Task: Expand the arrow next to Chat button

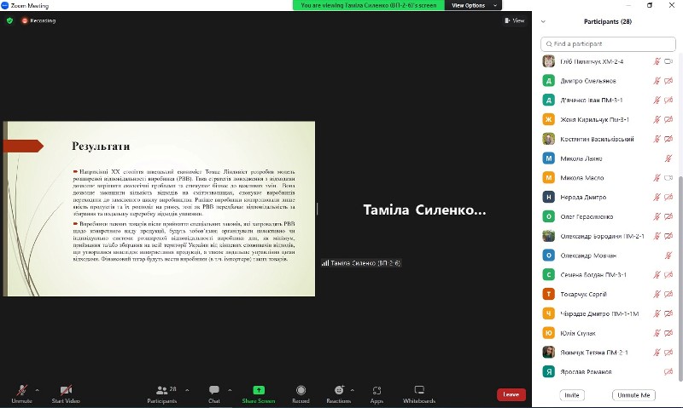Action: coord(230,390)
